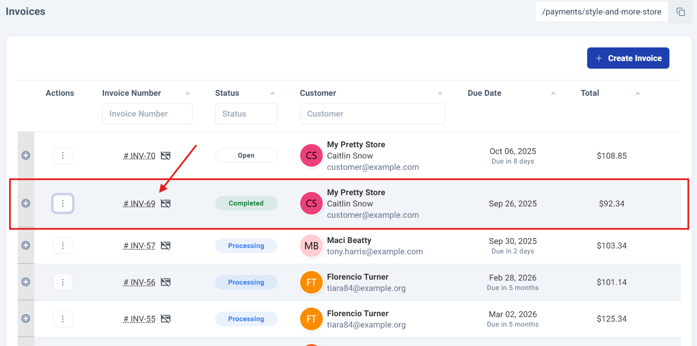This screenshot has width=697, height=346.
Task: Click the $103.34 total
Action: point(612,246)
